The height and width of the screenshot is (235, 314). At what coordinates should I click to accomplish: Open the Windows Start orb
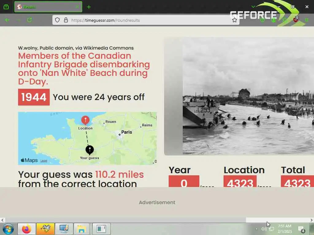(8, 229)
